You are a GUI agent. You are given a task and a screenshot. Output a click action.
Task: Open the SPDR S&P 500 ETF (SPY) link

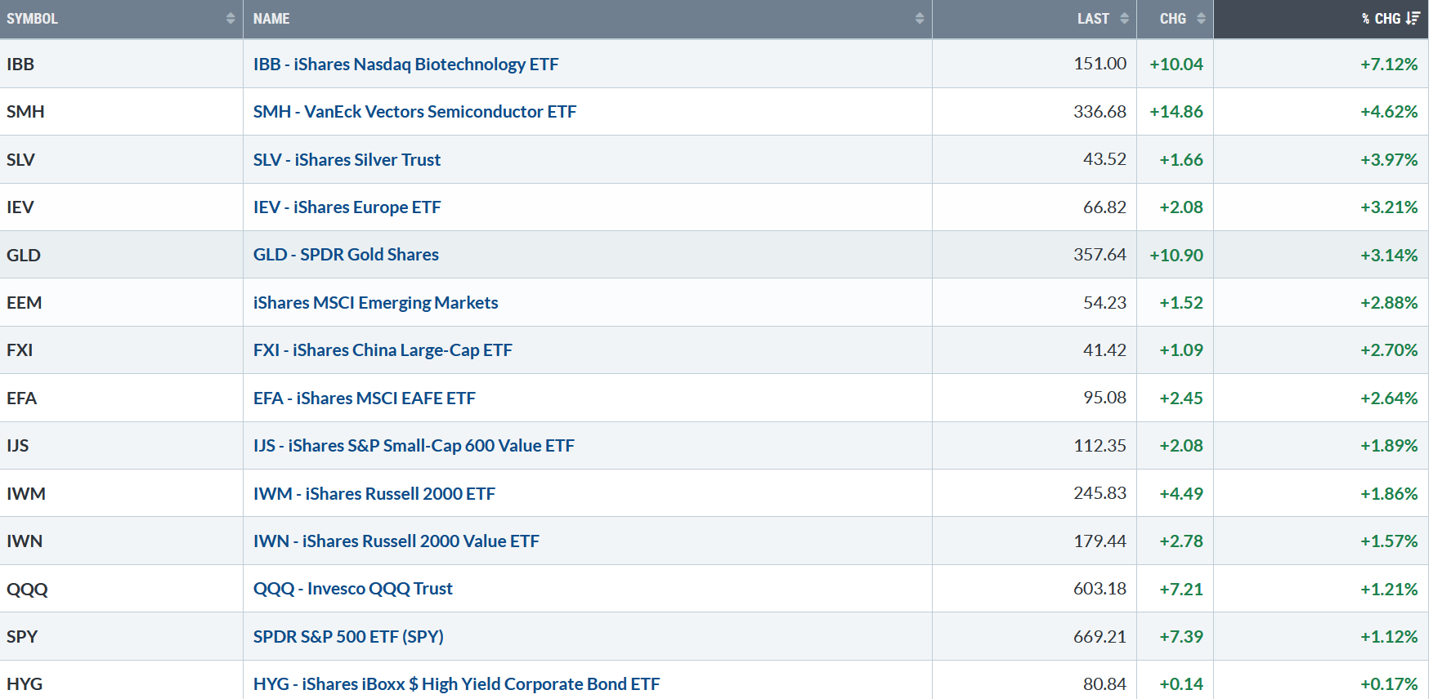pyautogui.click(x=348, y=637)
